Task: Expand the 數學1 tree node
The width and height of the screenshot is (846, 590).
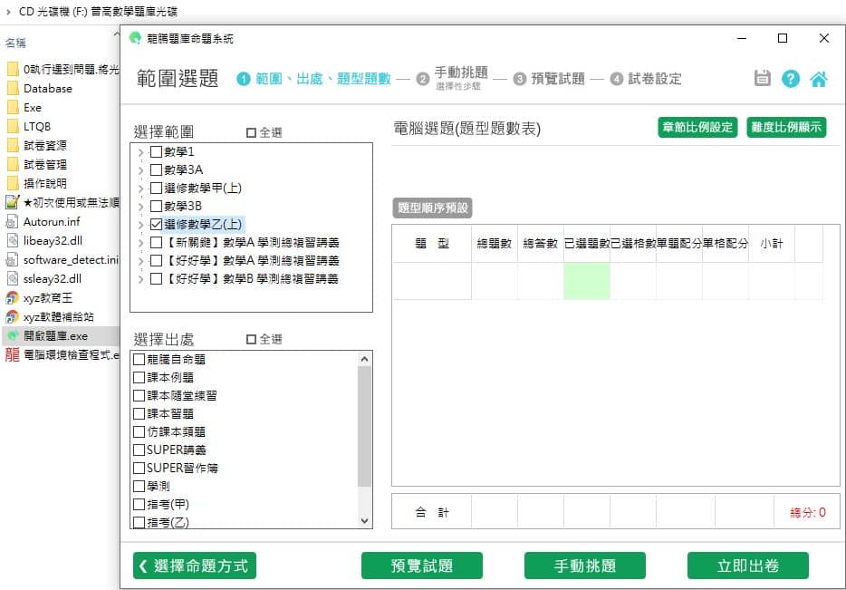Action: [140, 152]
